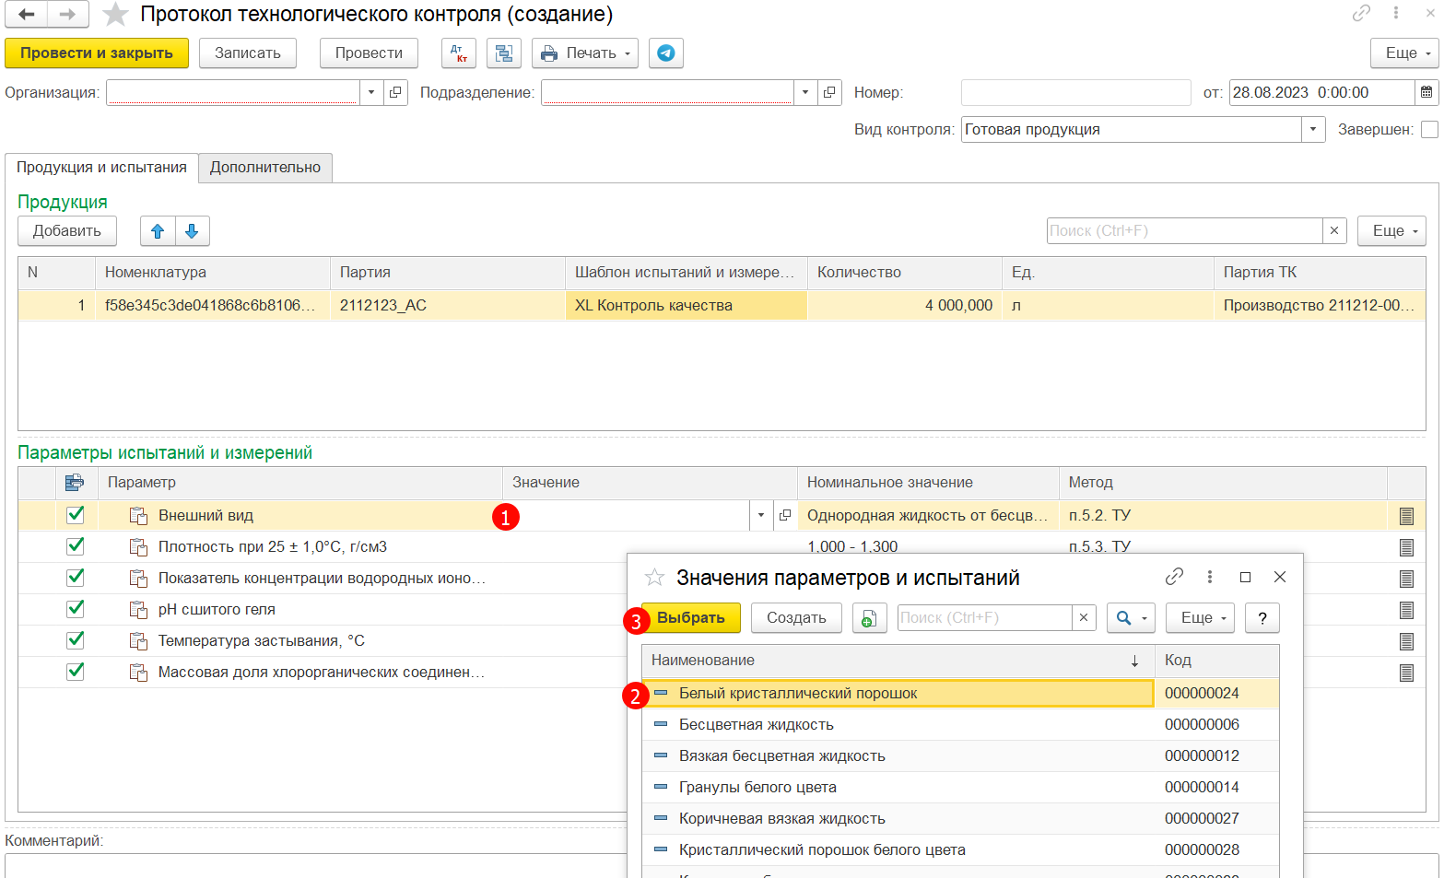The height and width of the screenshot is (878, 1444).
Task: Open calendar picker next to date field
Action: [1426, 93]
